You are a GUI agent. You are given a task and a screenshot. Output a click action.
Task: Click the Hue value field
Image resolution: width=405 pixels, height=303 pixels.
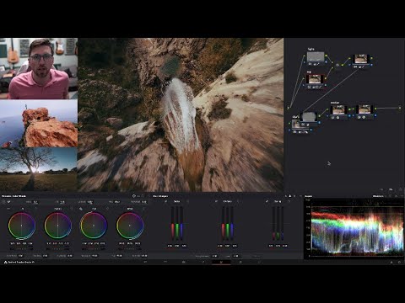click(x=119, y=256)
